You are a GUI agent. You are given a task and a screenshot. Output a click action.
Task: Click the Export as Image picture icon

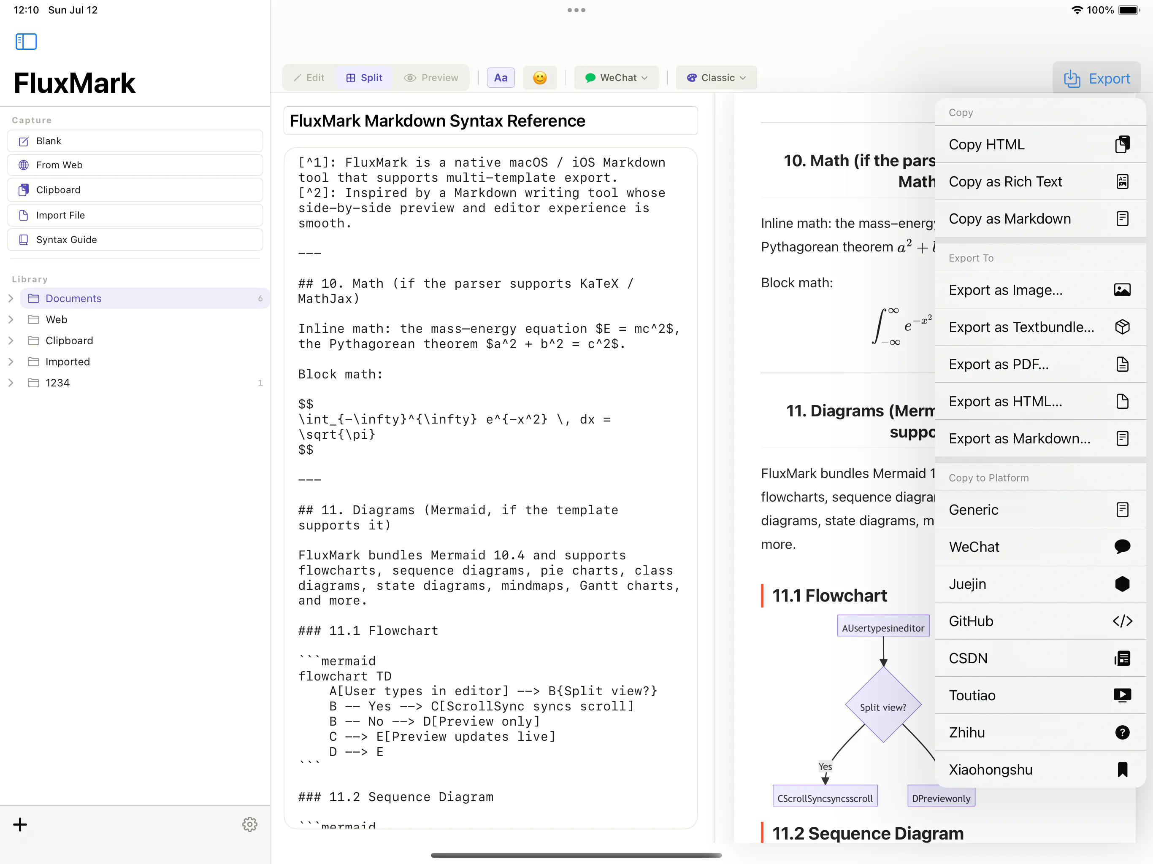pyautogui.click(x=1122, y=290)
